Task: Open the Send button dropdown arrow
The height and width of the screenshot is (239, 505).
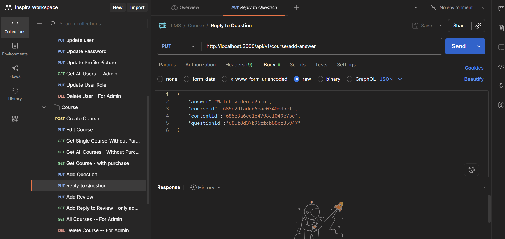Action: point(479,46)
